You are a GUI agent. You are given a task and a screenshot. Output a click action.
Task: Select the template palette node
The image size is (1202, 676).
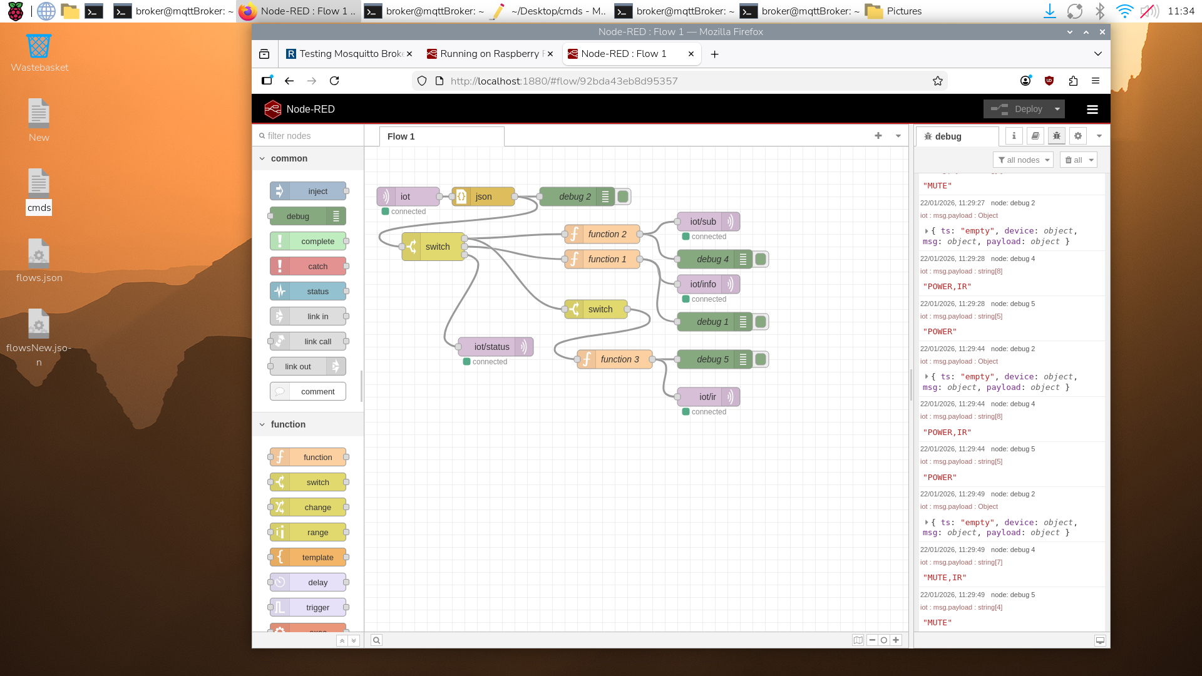(308, 557)
